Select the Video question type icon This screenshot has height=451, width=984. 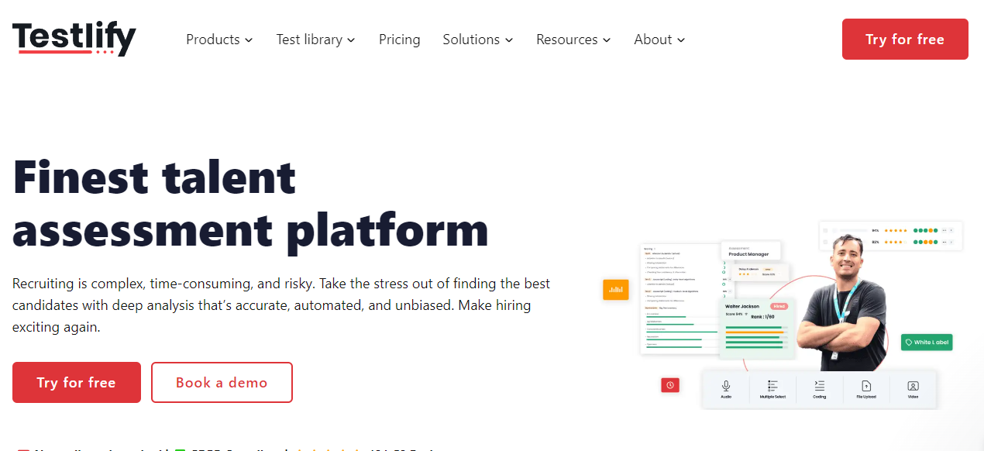coord(913,385)
